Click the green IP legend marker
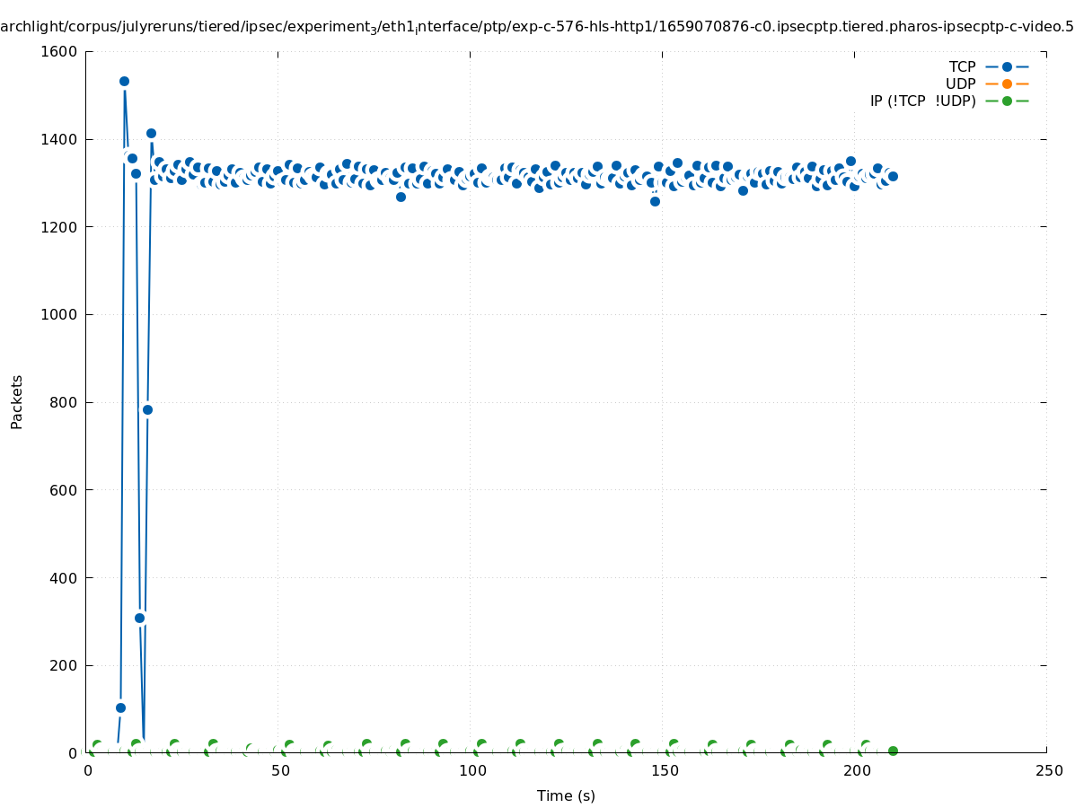This screenshot has width=1075, height=808. tap(1007, 101)
